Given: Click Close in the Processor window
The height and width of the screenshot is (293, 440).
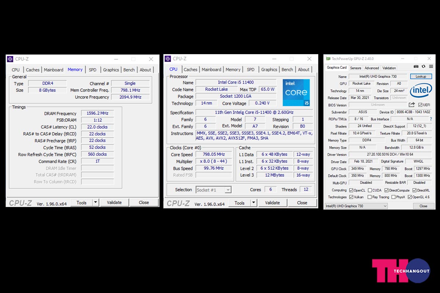Looking at the screenshot, I should [x=302, y=203].
